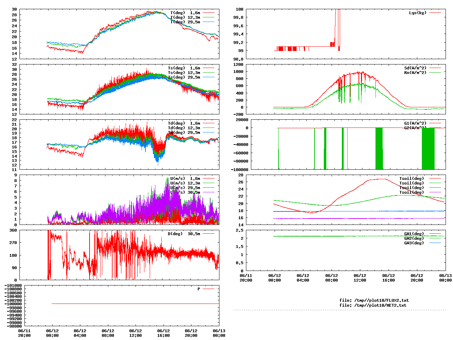Select the U(m/s) 12.3m legend label
Image resolution: width=453 pixels, height=340 pixels.
[185, 183]
